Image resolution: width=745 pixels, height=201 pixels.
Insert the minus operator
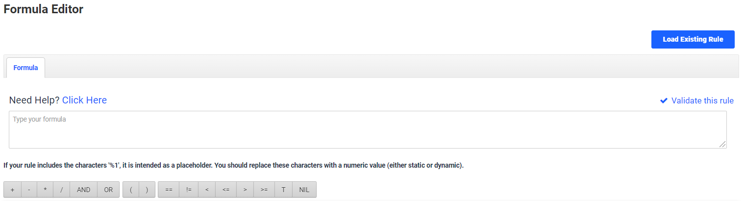[x=29, y=190]
